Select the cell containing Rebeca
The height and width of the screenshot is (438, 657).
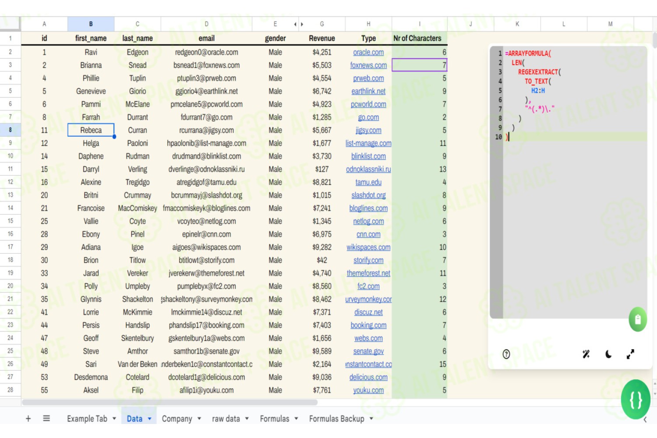(91, 130)
